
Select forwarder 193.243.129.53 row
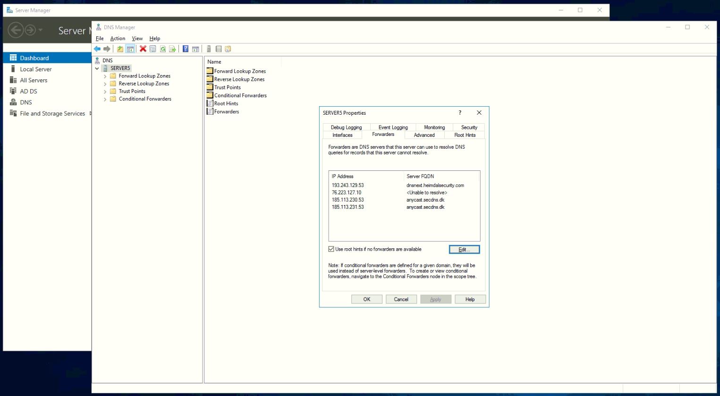click(x=404, y=185)
